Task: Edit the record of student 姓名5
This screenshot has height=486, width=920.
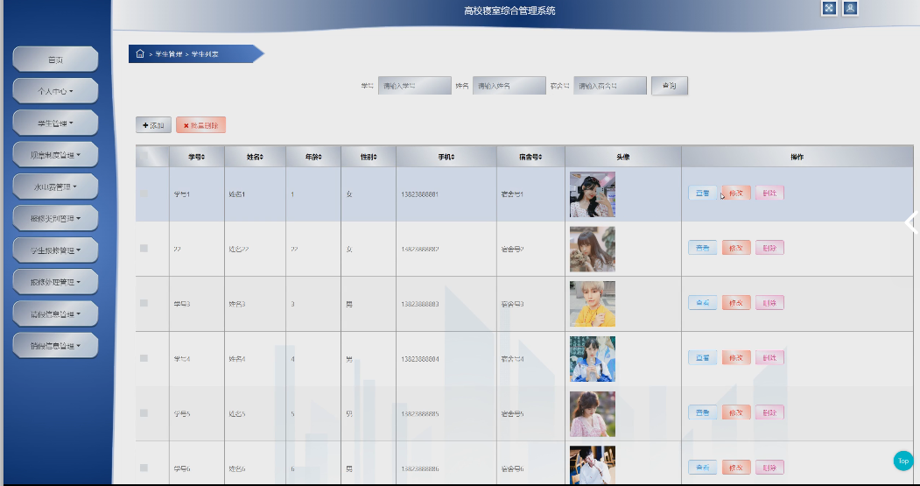Action: click(x=736, y=412)
